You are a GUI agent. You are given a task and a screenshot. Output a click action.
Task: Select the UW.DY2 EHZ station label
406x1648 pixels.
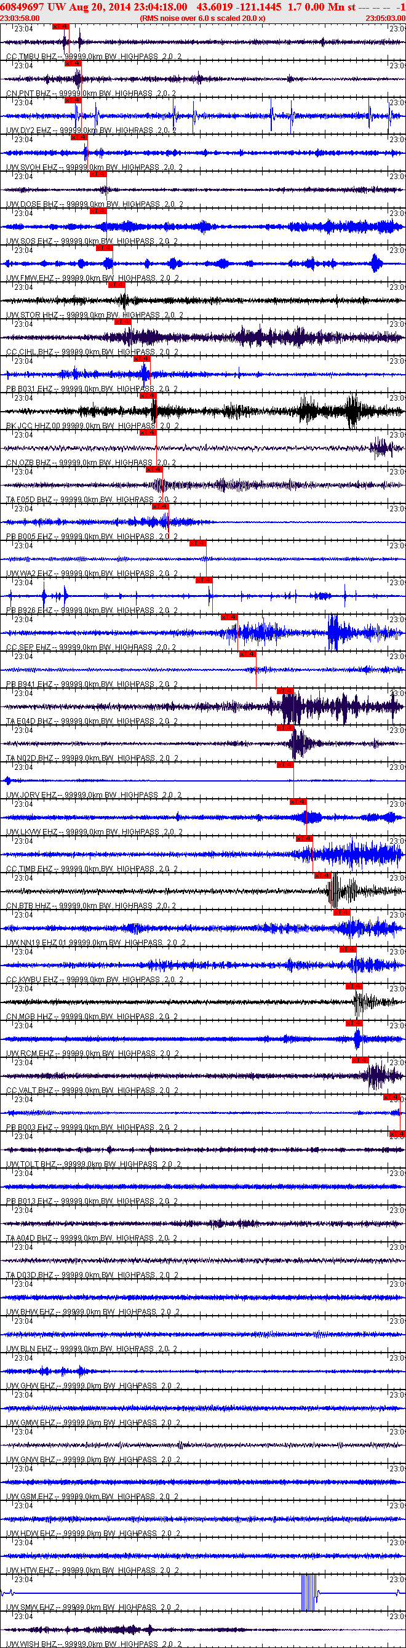(x=92, y=130)
